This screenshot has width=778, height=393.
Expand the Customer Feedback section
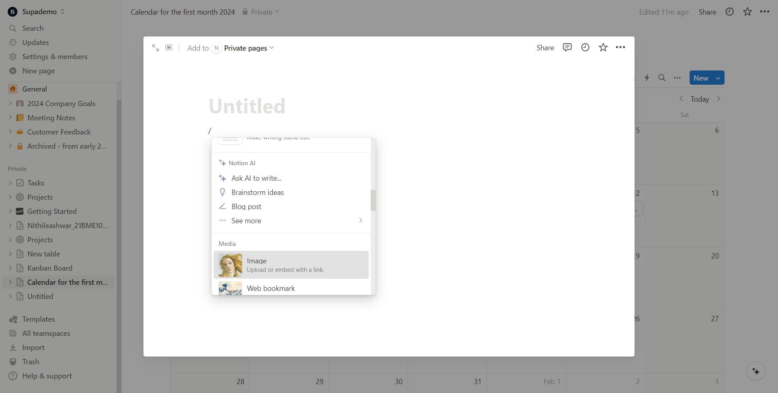coord(10,132)
